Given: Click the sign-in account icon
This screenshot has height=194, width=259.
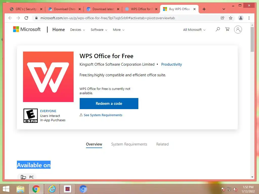Looking at the screenshot, I should coord(238,30).
